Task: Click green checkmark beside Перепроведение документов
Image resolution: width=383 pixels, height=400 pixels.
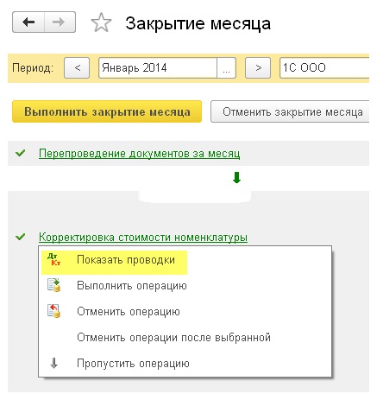Action: pyautogui.click(x=21, y=153)
